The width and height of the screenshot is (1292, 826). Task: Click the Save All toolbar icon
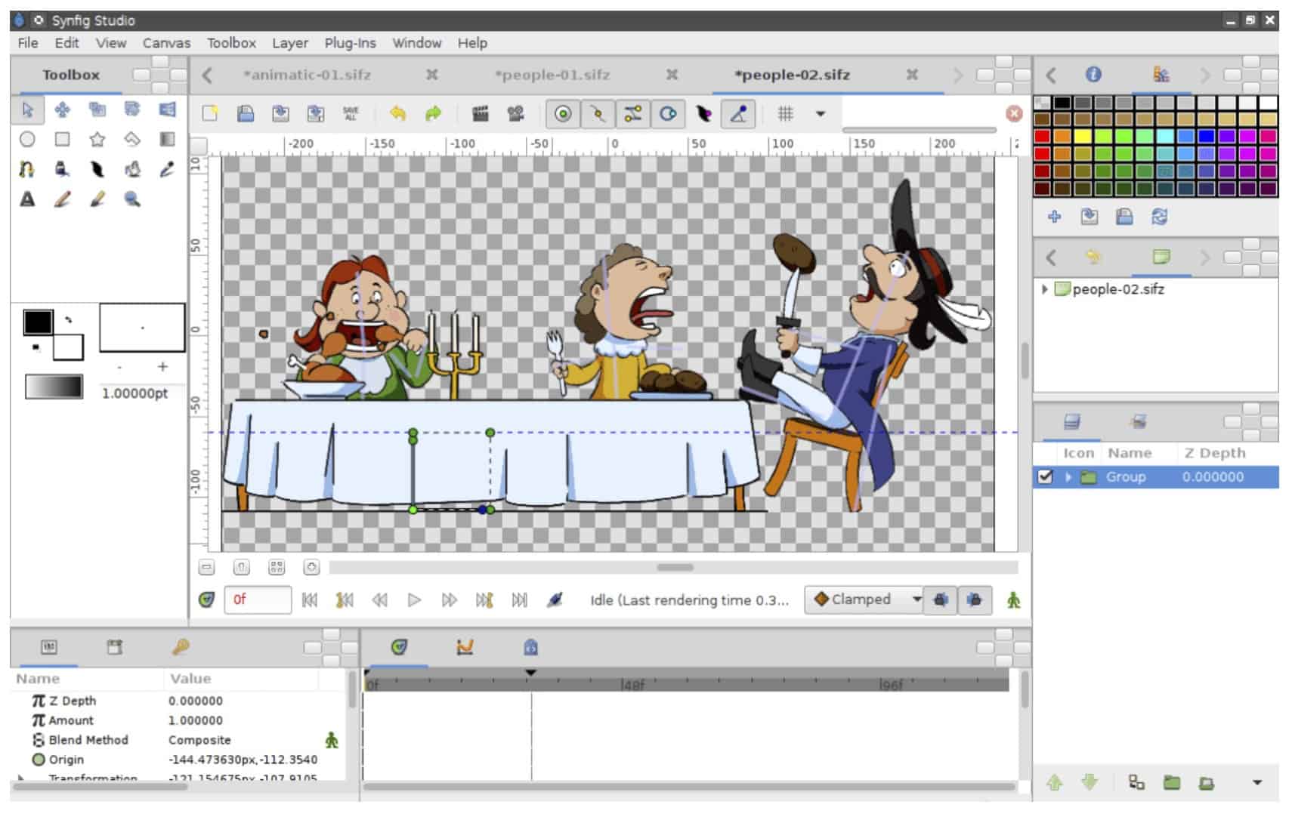[351, 114]
